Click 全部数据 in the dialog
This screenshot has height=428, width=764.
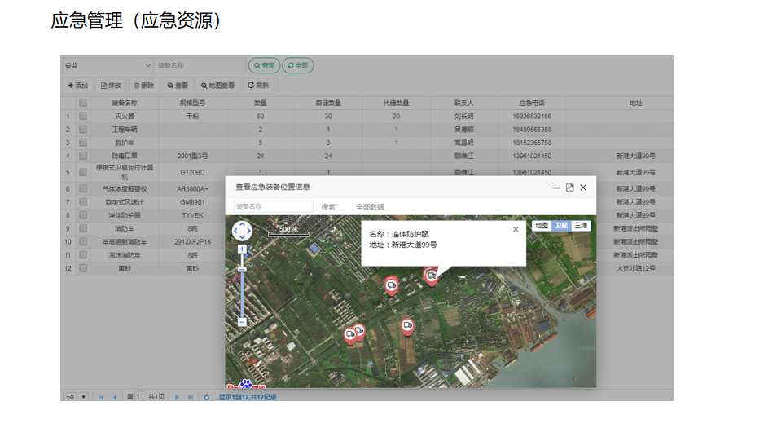tap(370, 207)
